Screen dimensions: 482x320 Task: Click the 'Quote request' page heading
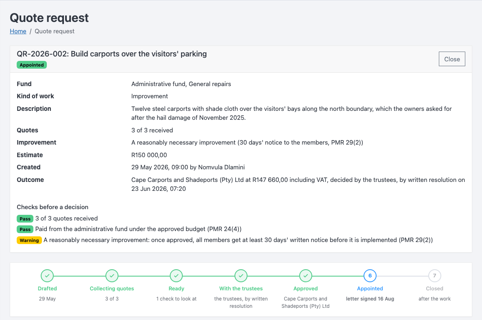[49, 18]
